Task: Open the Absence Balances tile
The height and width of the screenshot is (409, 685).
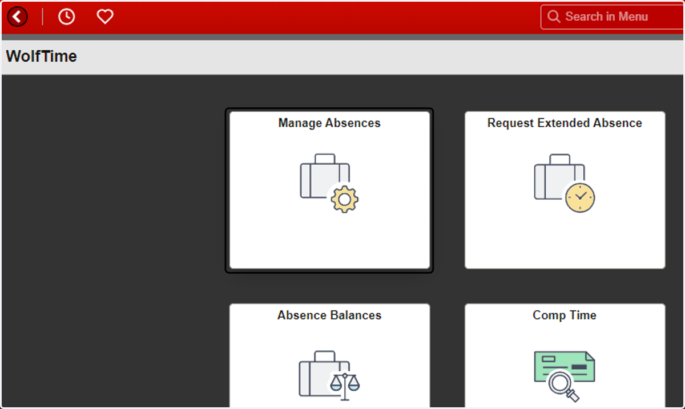Action: [x=329, y=356]
